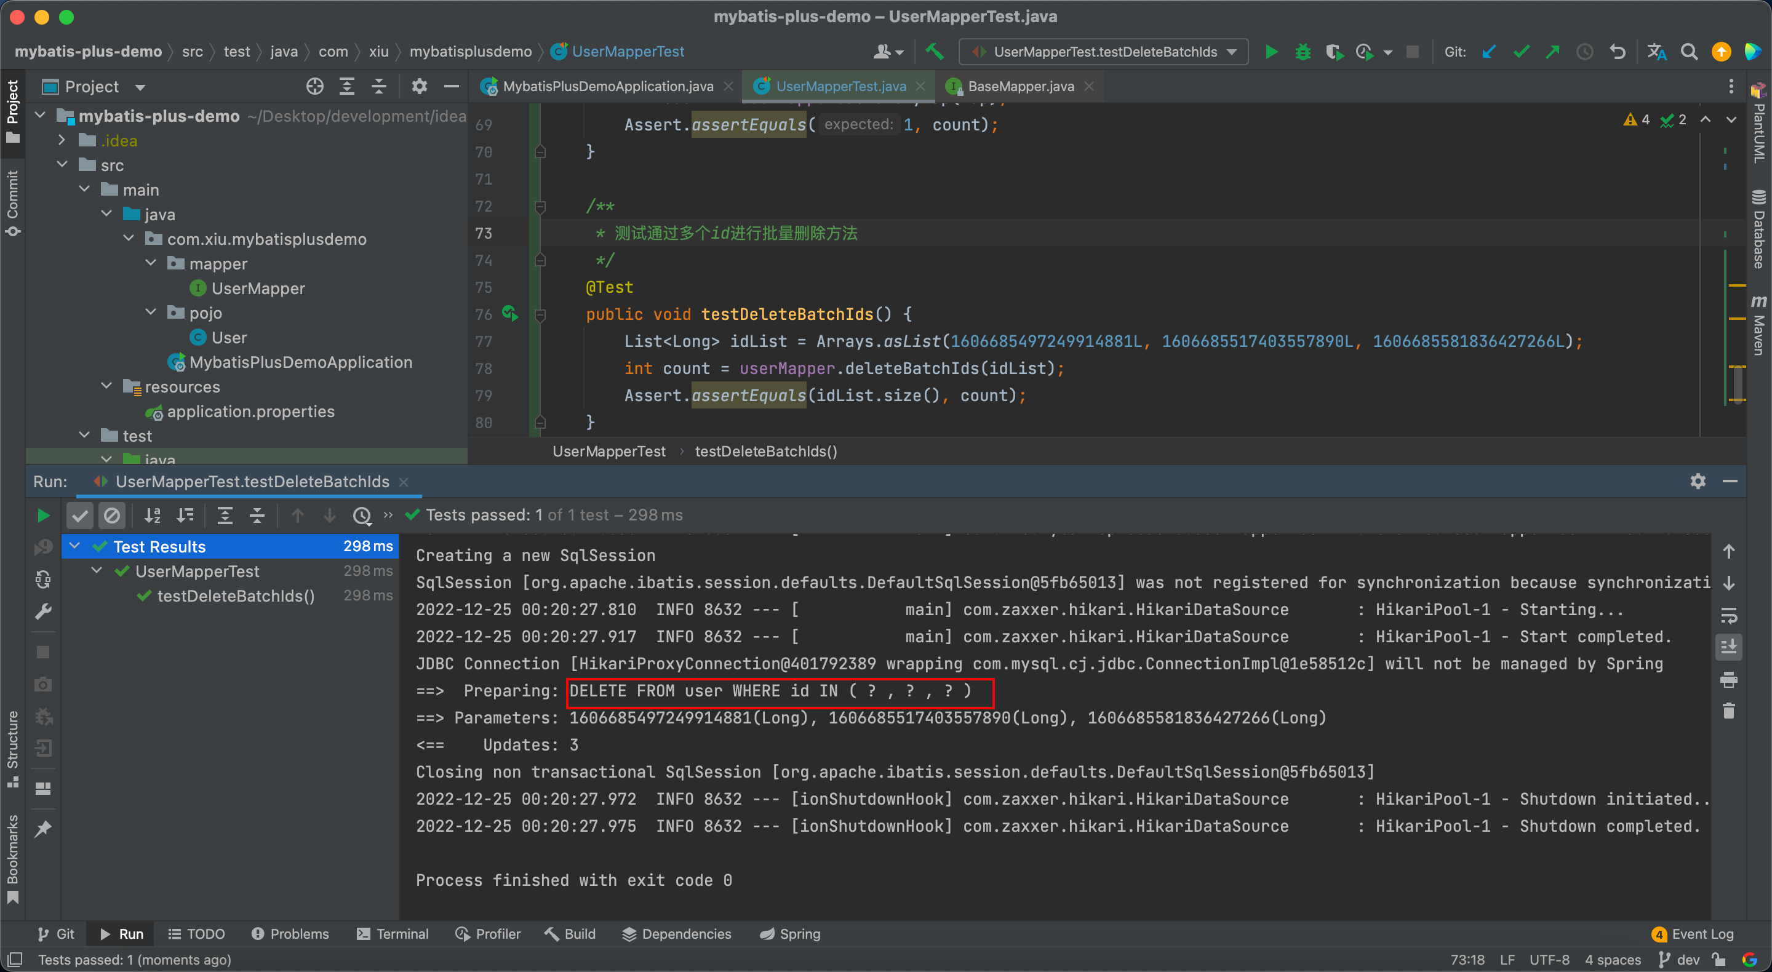Viewport: 1772px width, 972px height.
Task: Select testDeleteBatchIds() test result
Action: point(236,596)
